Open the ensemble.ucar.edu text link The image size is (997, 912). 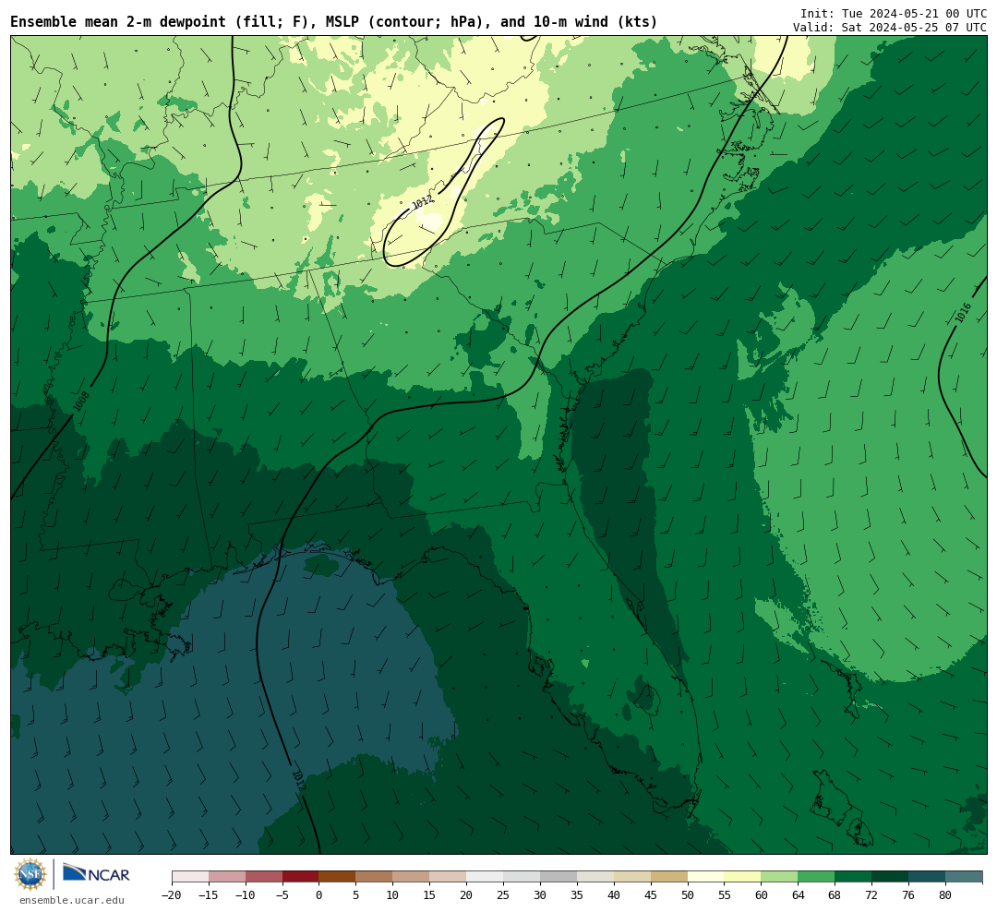coord(72,900)
